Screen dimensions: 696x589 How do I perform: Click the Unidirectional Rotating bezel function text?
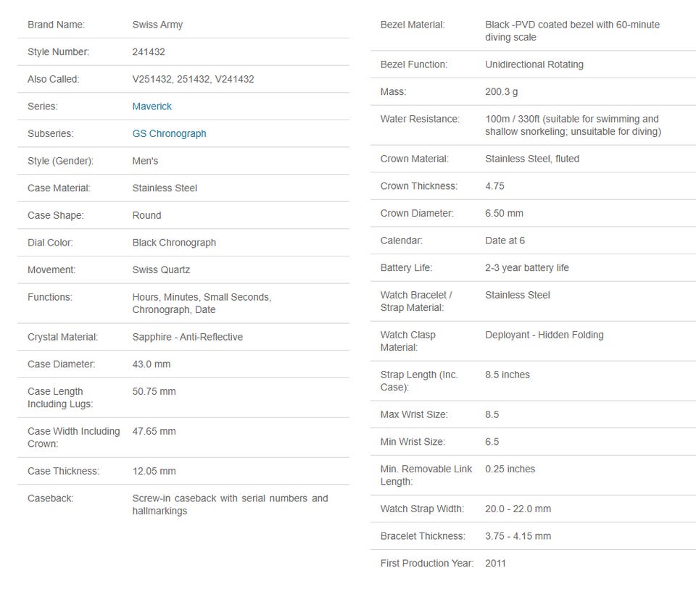[x=534, y=64]
